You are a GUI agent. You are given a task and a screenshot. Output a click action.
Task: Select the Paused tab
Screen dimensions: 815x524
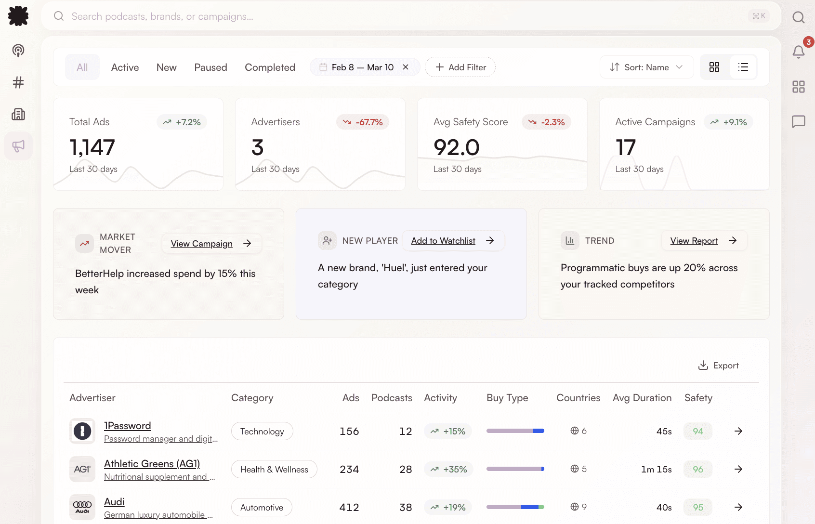(x=211, y=67)
